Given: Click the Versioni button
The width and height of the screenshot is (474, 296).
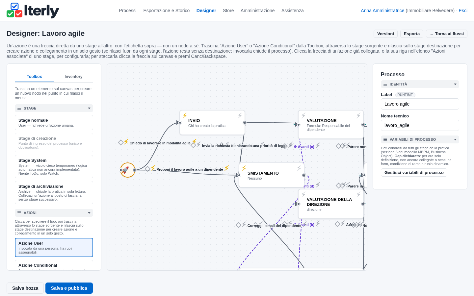Looking at the screenshot, I should [x=385, y=34].
